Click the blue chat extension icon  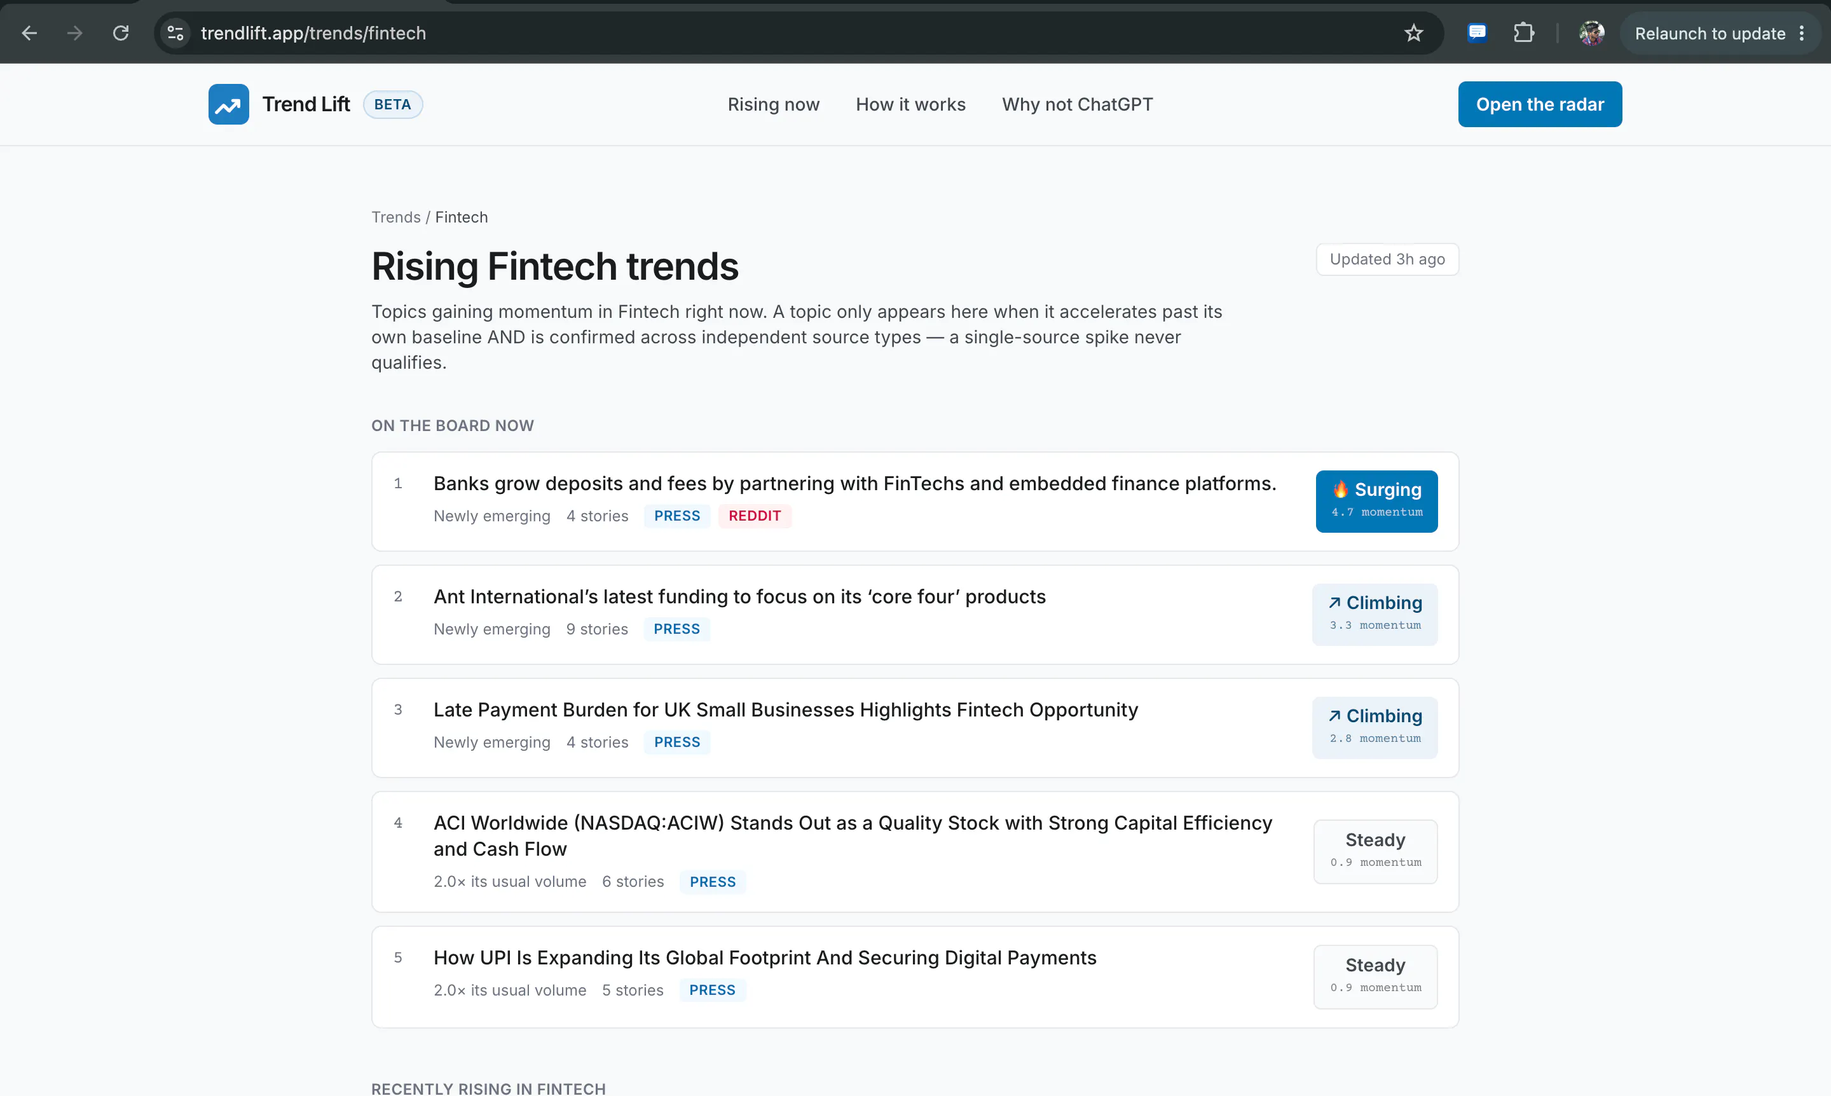pos(1476,33)
